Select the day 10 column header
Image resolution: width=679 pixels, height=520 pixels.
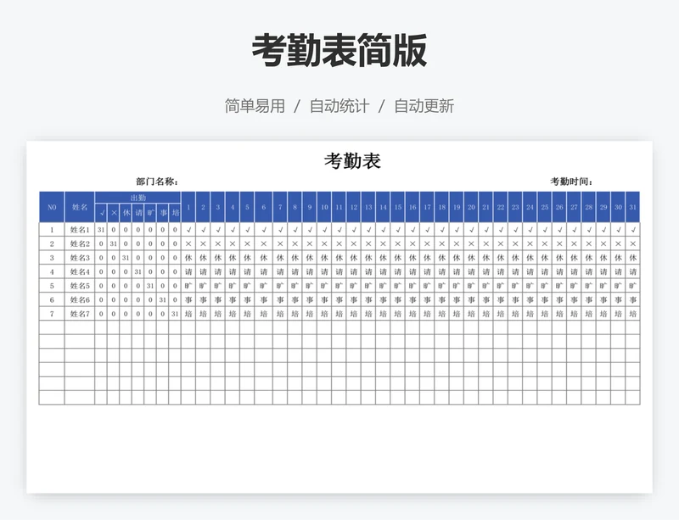[x=324, y=207]
